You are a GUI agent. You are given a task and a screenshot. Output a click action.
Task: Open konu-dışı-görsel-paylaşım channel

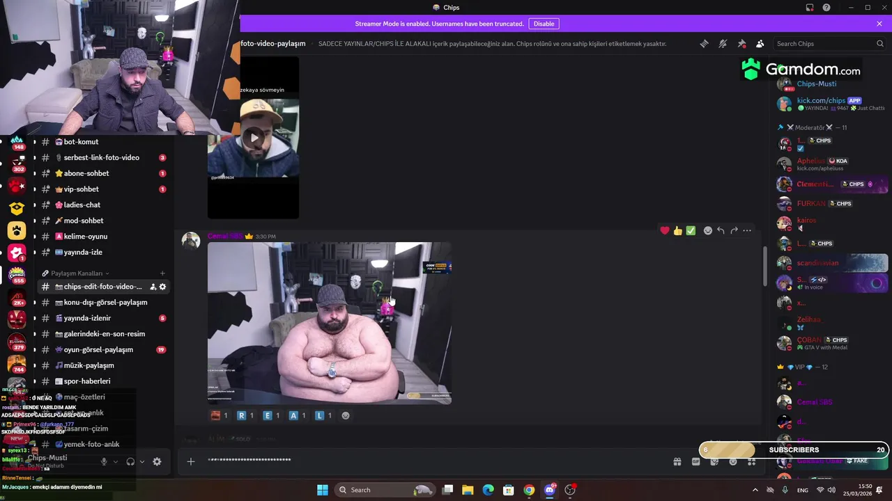(103, 303)
